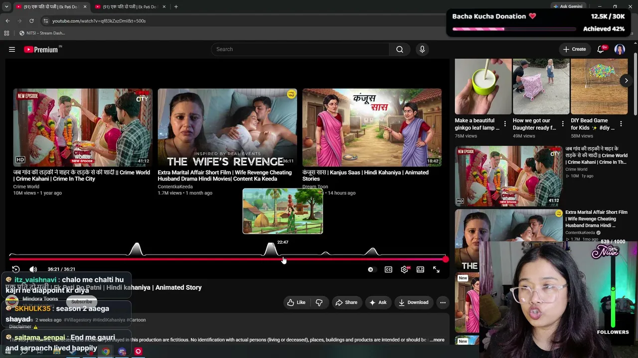This screenshot has height=358, width=638.
Task: Open The Wife's Revenge end screen thumbnail
Action: (x=227, y=127)
